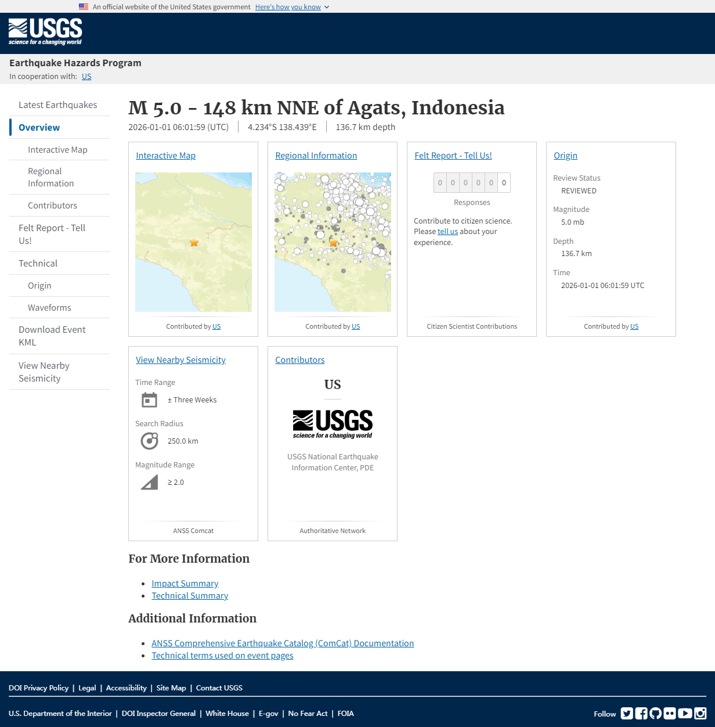Open the GitHub icon in the footer
The image size is (715, 727).
click(655, 713)
